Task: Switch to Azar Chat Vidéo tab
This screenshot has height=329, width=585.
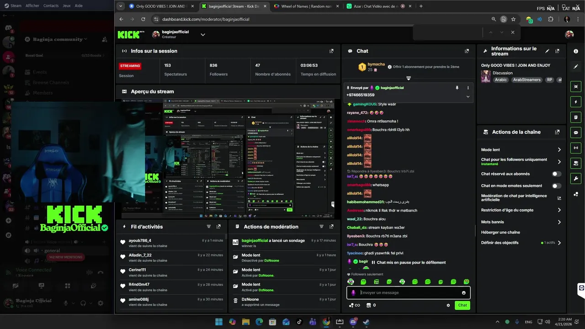Action: pyautogui.click(x=378, y=6)
